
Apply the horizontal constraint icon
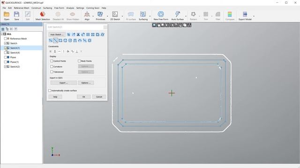point(60,51)
